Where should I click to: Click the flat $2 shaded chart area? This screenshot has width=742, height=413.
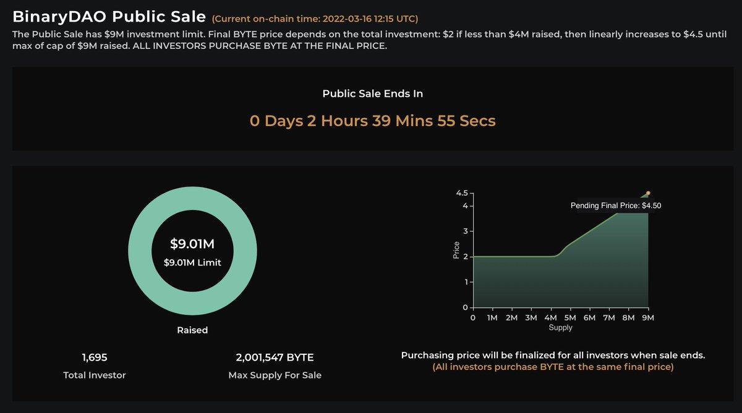click(513, 281)
